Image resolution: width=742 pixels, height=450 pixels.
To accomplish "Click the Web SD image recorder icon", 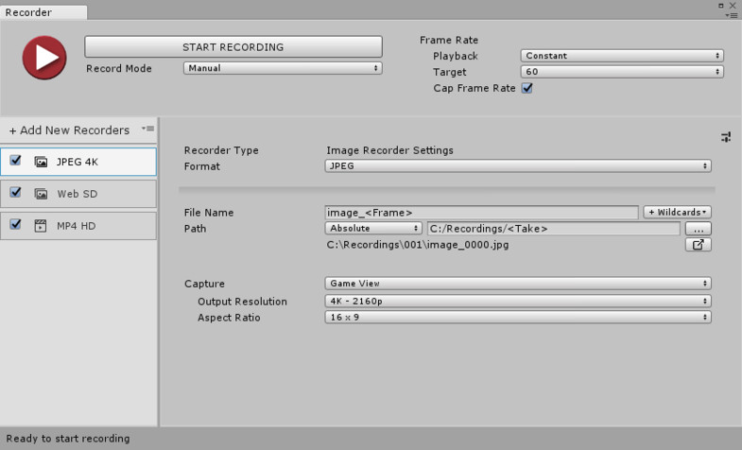I will [x=41, y=194].
